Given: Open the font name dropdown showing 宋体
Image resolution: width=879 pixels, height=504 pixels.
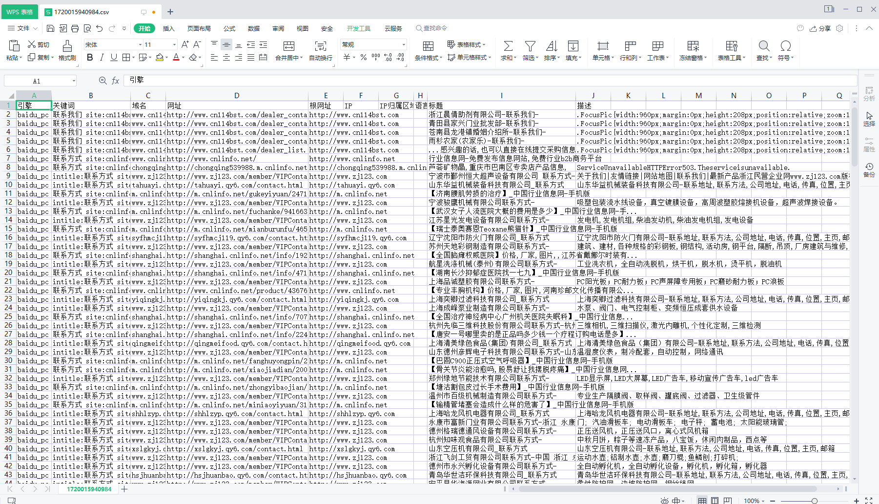Looking at the screenshot, I should point(140,44).
